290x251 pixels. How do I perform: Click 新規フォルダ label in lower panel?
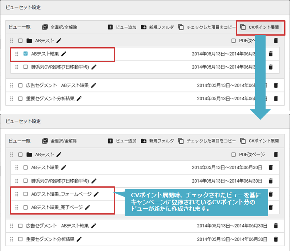[162, 141]
